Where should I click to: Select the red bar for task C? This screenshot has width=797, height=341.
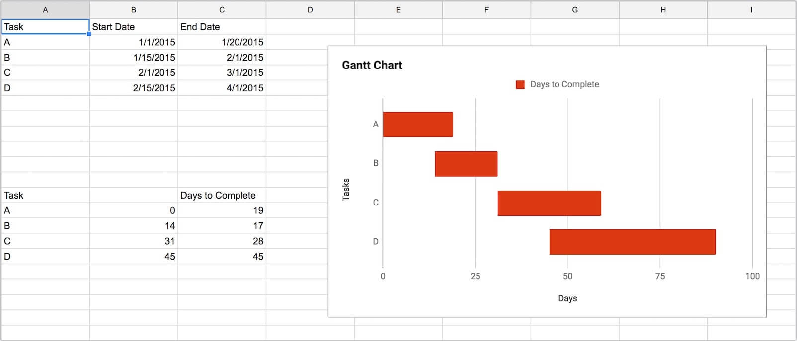[x=549, y=203]
